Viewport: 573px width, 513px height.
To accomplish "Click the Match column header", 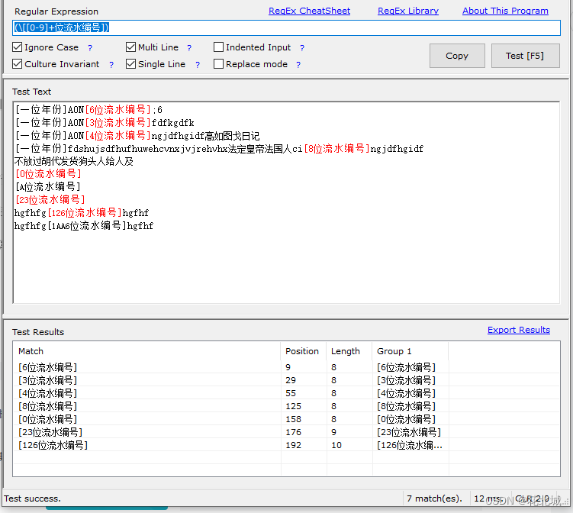I will click(146, 351).
